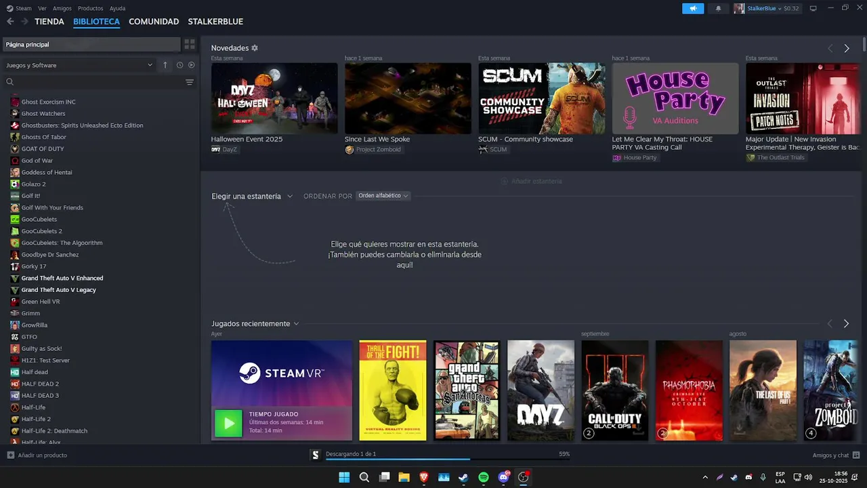
Task: Select Half-Life 2: Deathmatch in list
Action: [54, 431]
